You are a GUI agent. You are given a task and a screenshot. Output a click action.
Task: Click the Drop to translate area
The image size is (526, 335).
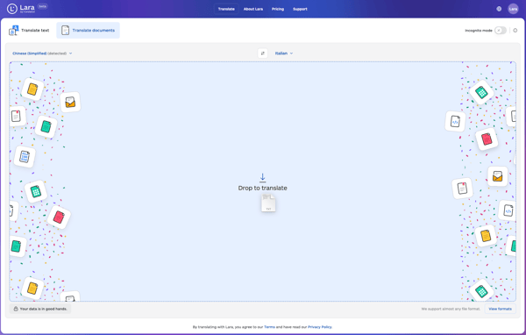[x=263, y=182]
